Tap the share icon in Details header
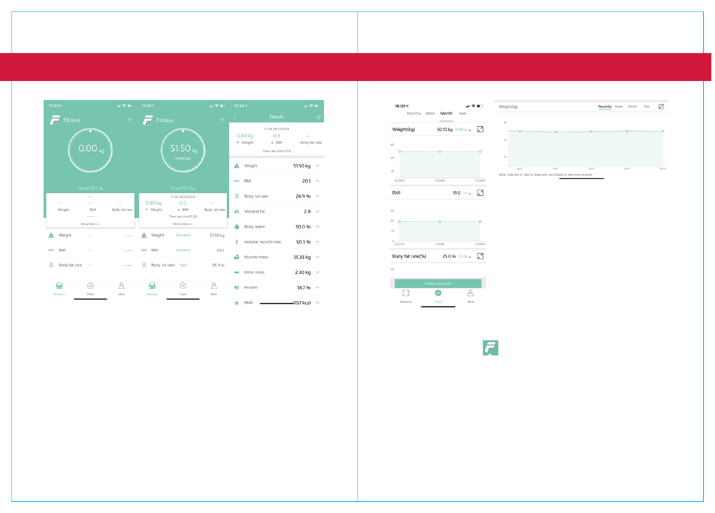715x513 pixels. [x=318, y=117]
